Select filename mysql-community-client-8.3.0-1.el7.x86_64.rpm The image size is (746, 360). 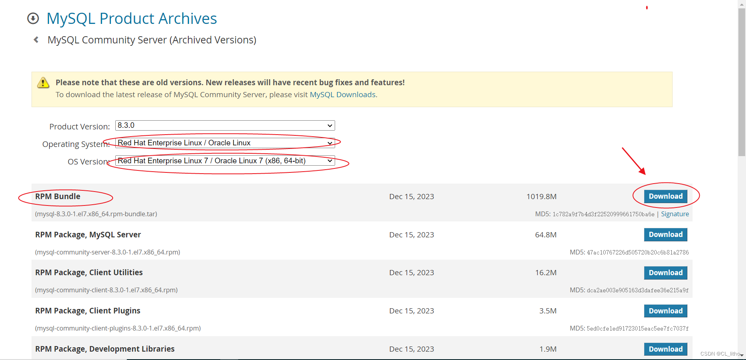point(107,290)
